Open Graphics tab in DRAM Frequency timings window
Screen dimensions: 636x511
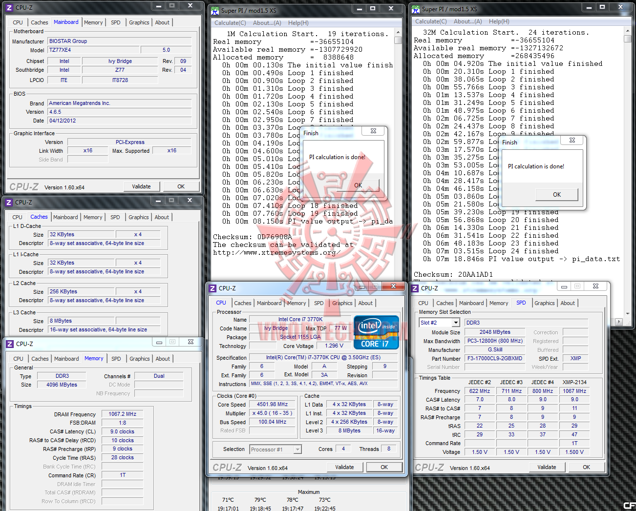pyautogui.click(x=140, y=359)
